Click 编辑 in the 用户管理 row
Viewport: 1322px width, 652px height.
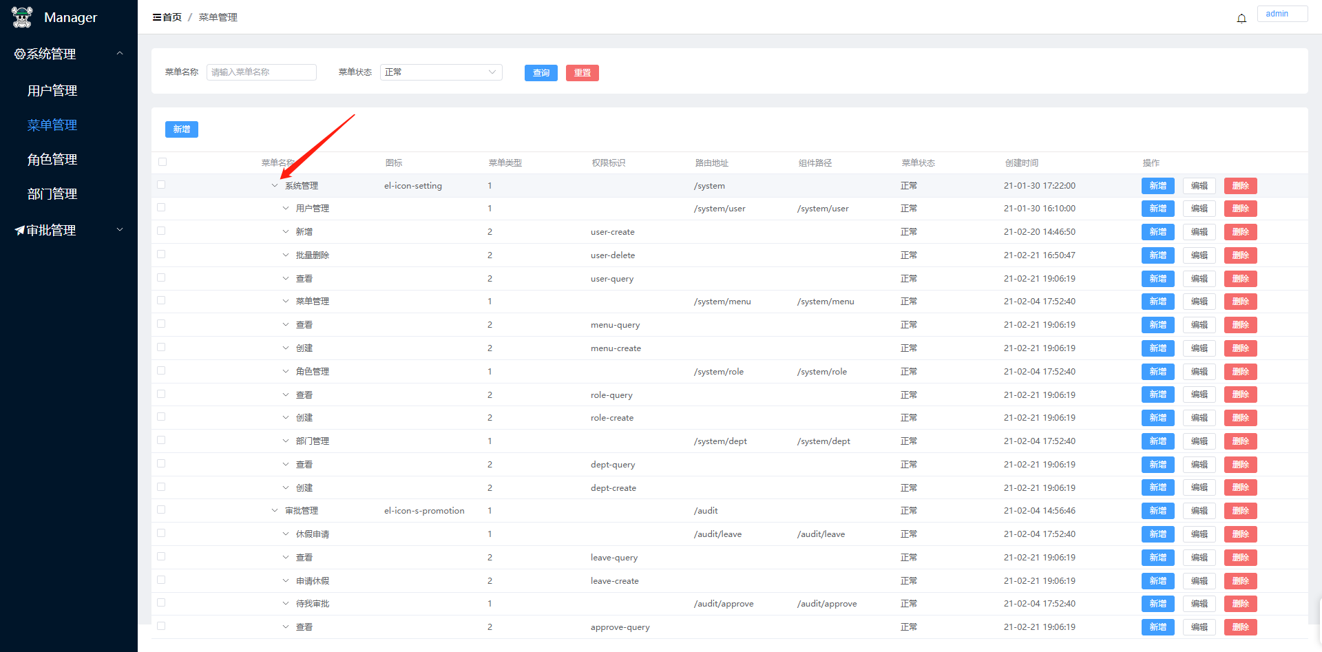click(1199, 209)
